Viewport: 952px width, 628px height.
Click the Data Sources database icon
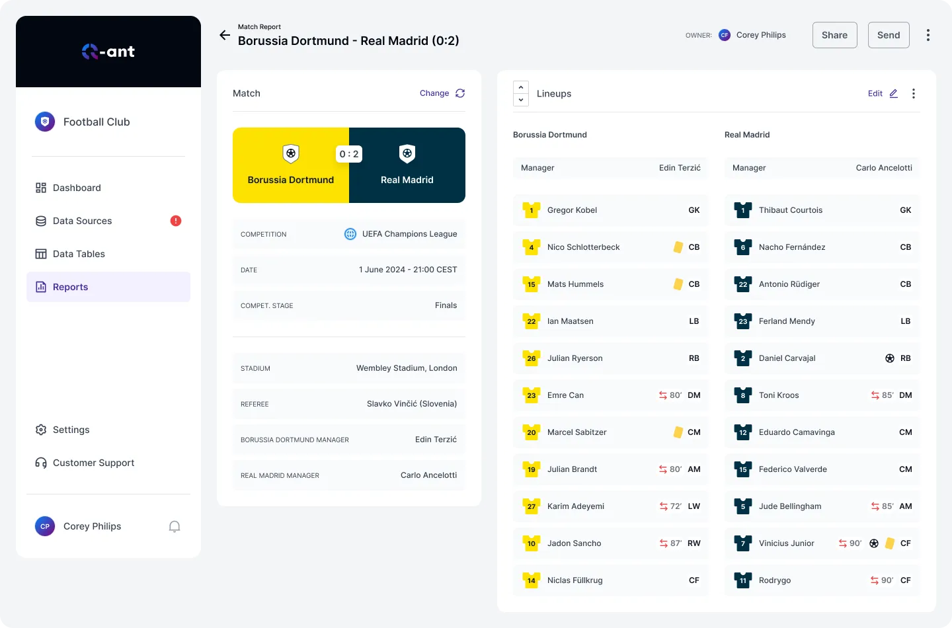point(41,221)
